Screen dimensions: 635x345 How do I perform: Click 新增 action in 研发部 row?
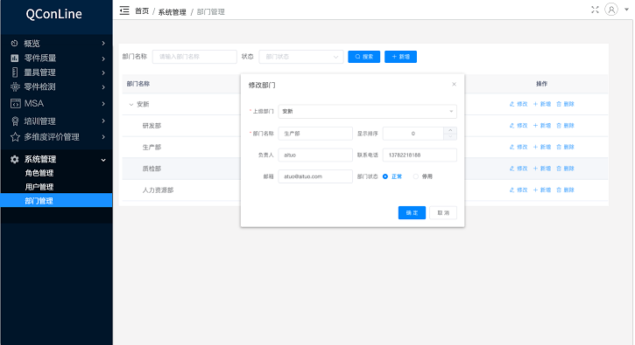(542, 126)
